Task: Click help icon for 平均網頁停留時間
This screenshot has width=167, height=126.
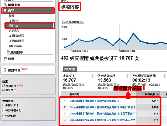Action: 164,76
